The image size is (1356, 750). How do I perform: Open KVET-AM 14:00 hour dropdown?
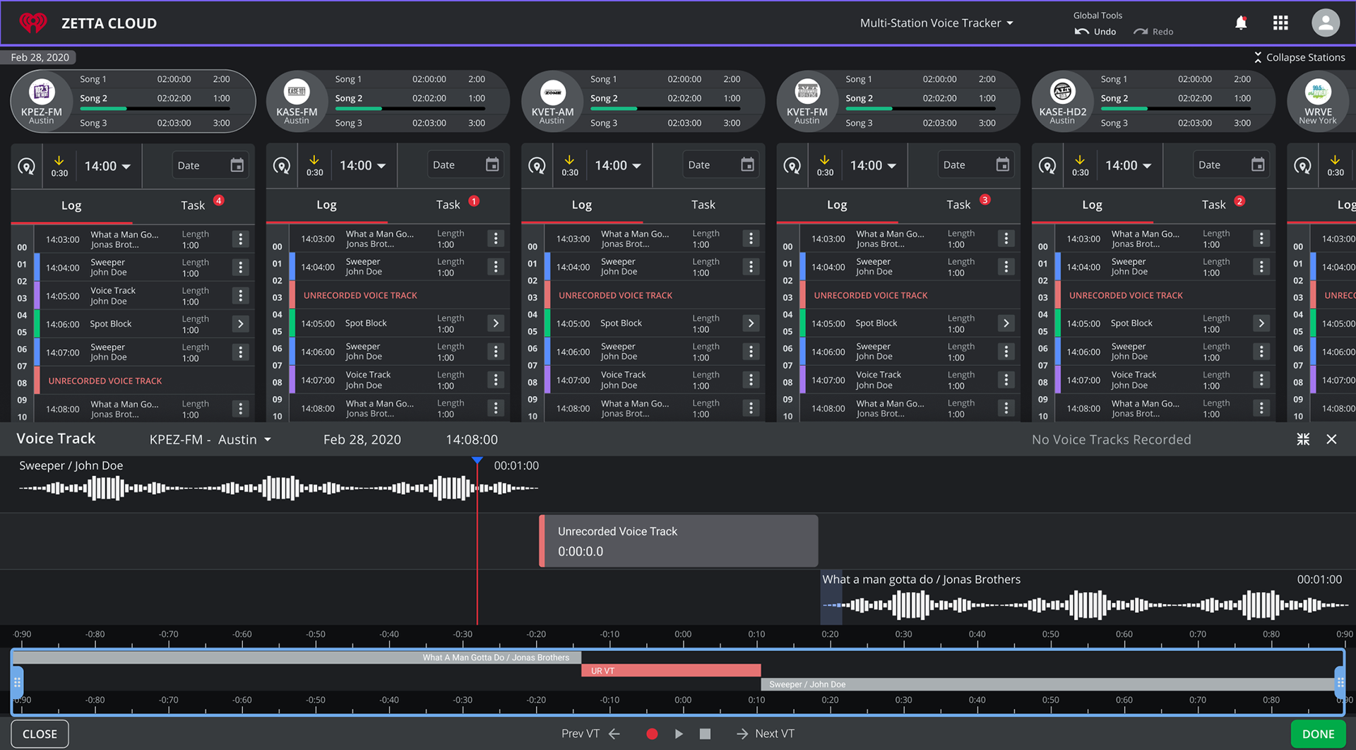(618, 166)
